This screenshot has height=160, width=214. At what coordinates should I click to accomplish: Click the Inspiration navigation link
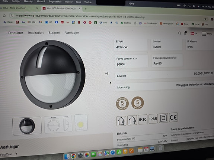pyautogui.click(x=36, y=33)
